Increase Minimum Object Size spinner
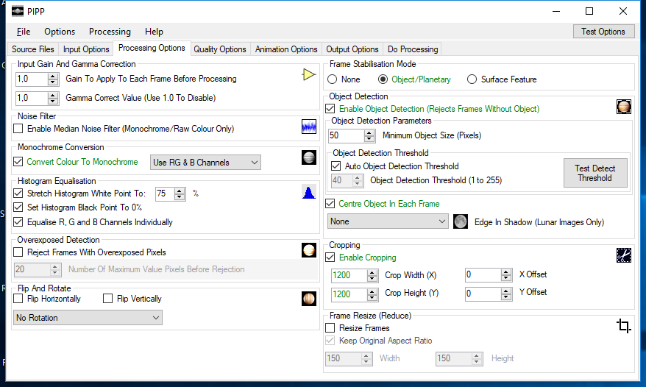 tap(369, 132)
